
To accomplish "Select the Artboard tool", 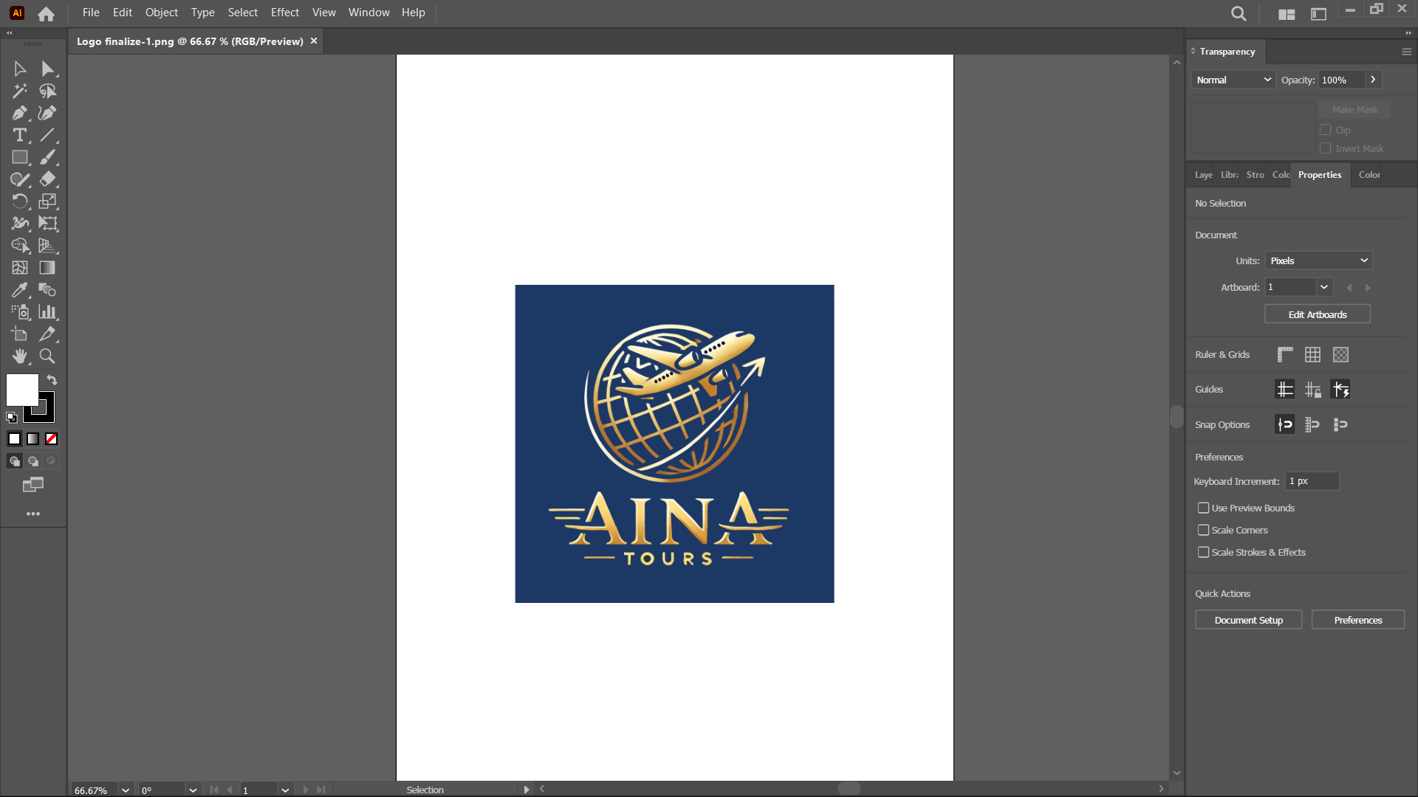I will point(20,334).
